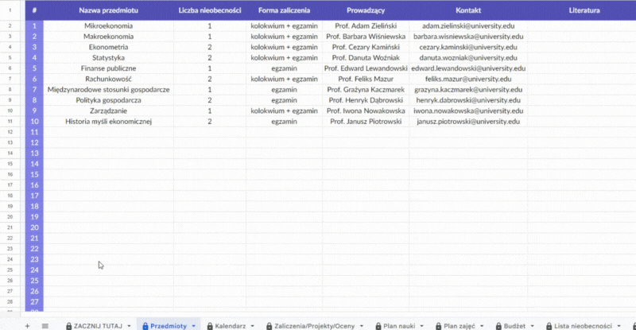636x330 pixels.
Task: Click lock icon on Zaliczenia/Projekty/Oceny tab
Action: click(269, 326)
